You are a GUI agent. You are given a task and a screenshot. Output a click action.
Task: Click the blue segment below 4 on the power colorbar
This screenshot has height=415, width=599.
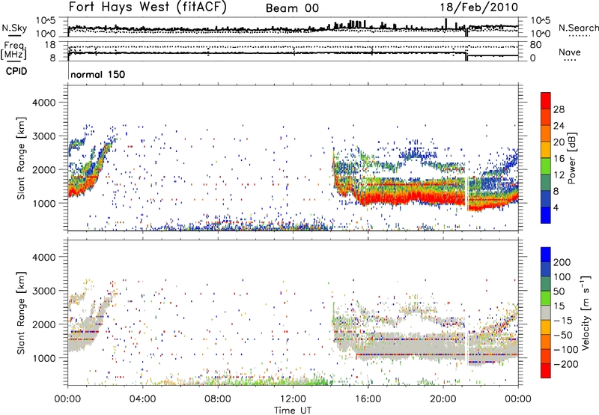(x=546, y=216)
